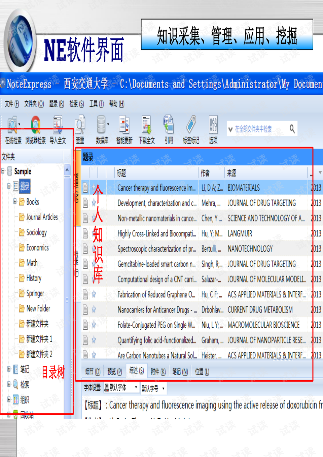The image size is (323, 457).
Task: Click the 引用 cite icon
Action: coord(169,125)
